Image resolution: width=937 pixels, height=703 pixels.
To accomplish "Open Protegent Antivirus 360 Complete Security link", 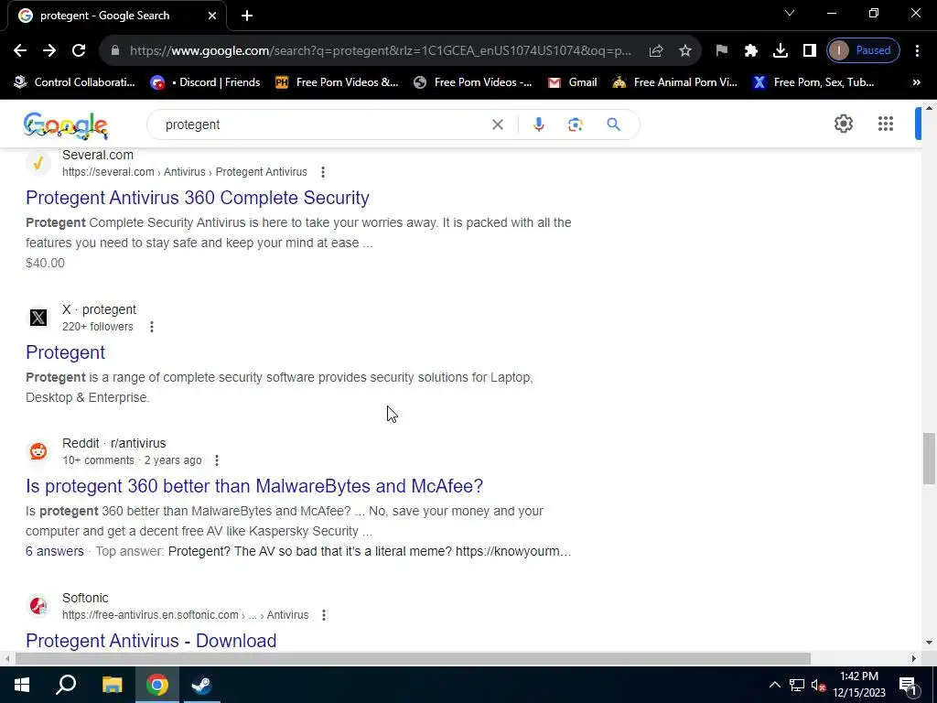I will (198, 198).
